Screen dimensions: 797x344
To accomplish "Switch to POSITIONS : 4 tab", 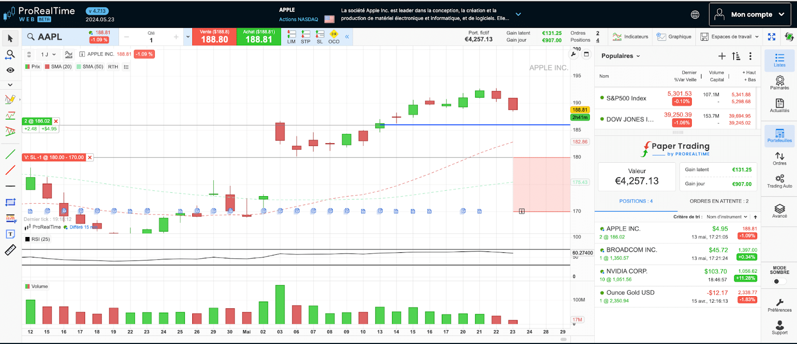I will pyautogui.click(x=636, y=201).
